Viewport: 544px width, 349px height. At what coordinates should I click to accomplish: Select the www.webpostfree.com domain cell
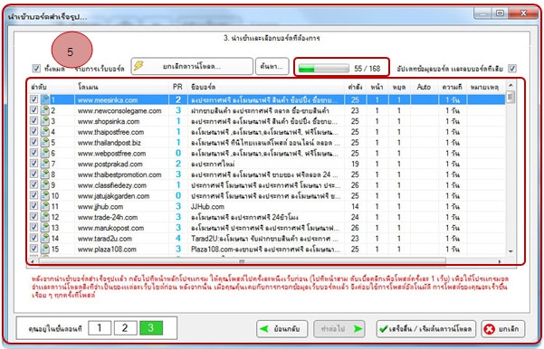tap(122, 153)
